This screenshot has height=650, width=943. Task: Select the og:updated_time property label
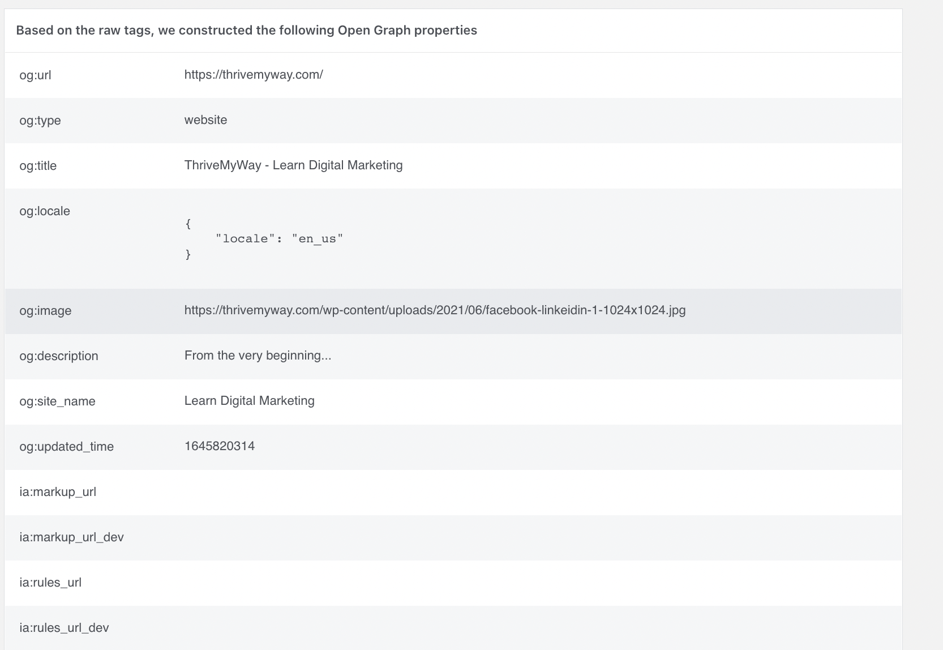click(x=66, y=447)
